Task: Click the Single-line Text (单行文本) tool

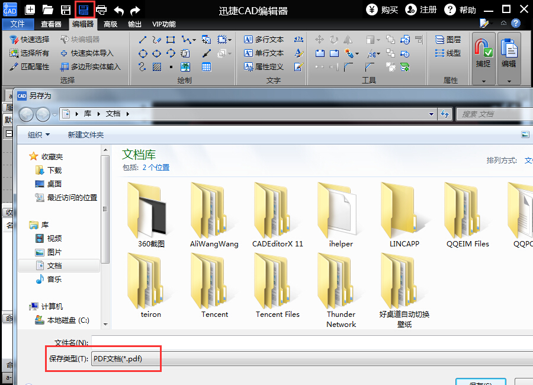Action: pos(264,53)
